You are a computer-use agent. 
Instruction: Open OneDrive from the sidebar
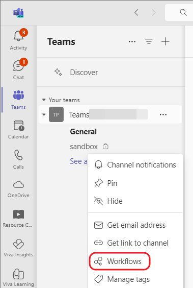18,189
